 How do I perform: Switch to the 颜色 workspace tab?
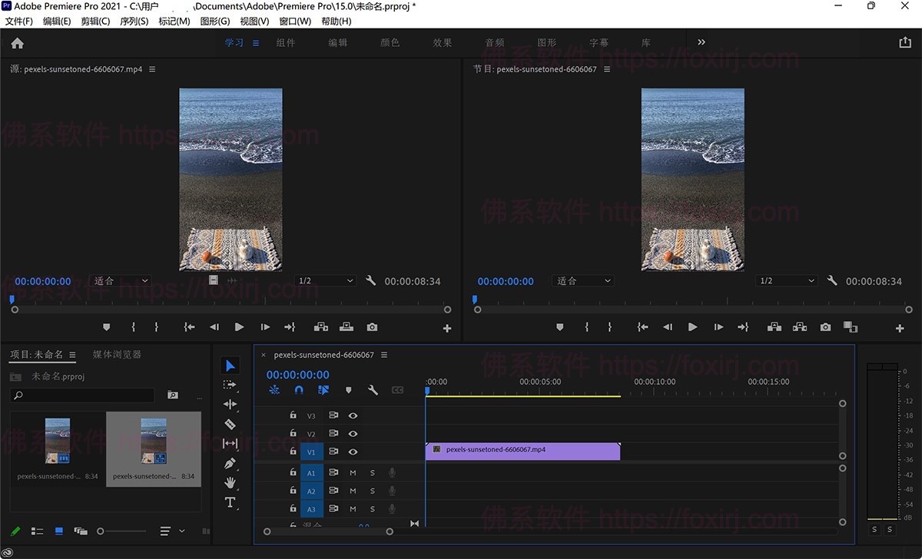390,42
